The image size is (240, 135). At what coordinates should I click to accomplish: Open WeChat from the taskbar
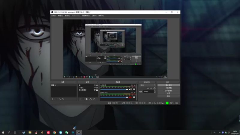pyautogui.click(x=67, y=133)
